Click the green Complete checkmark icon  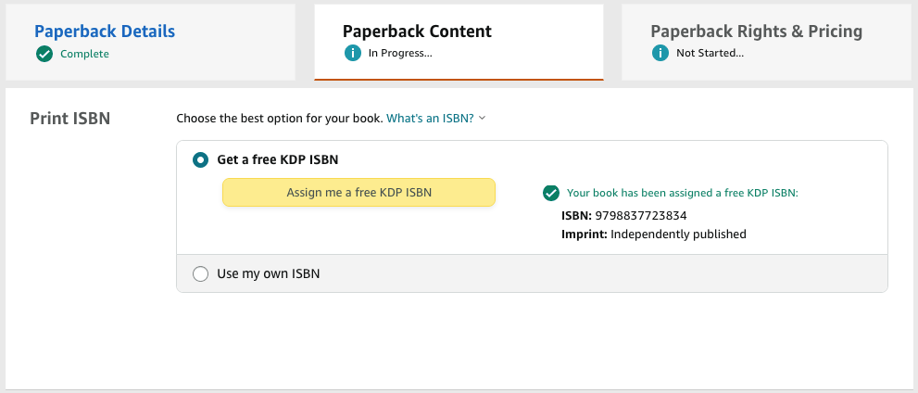tap(44, 54)
